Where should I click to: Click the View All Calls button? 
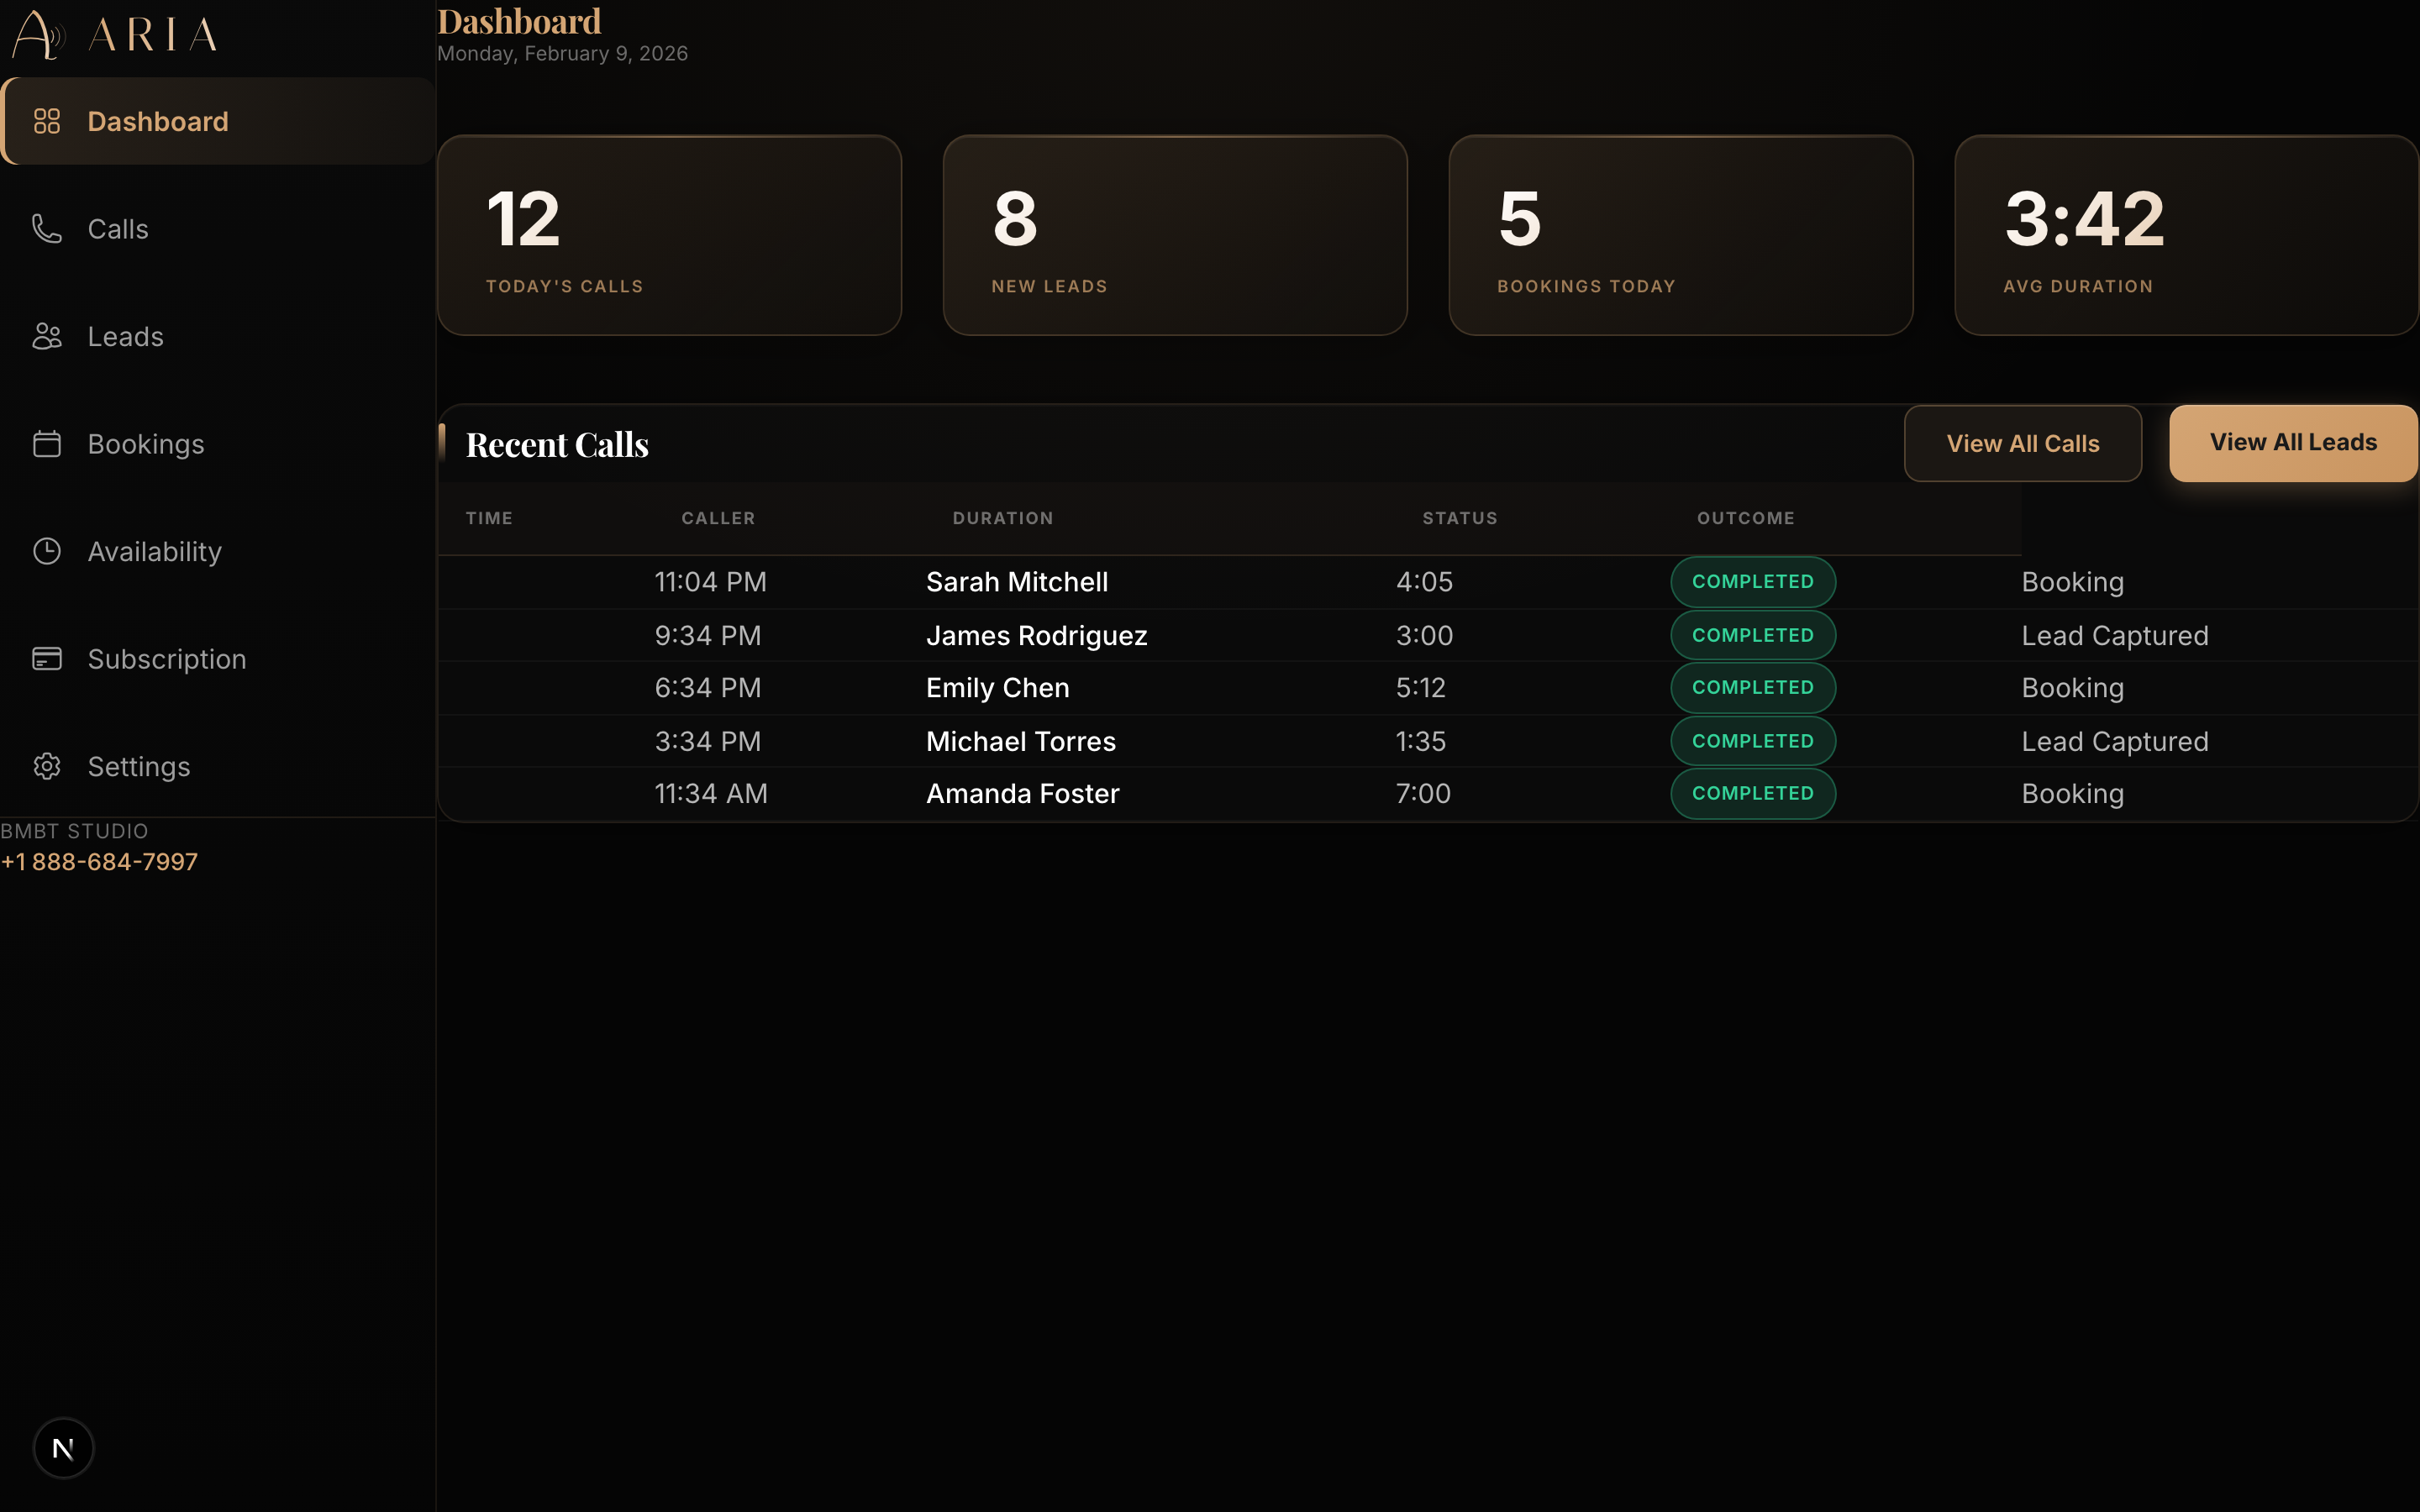[x=2022, y=443]
